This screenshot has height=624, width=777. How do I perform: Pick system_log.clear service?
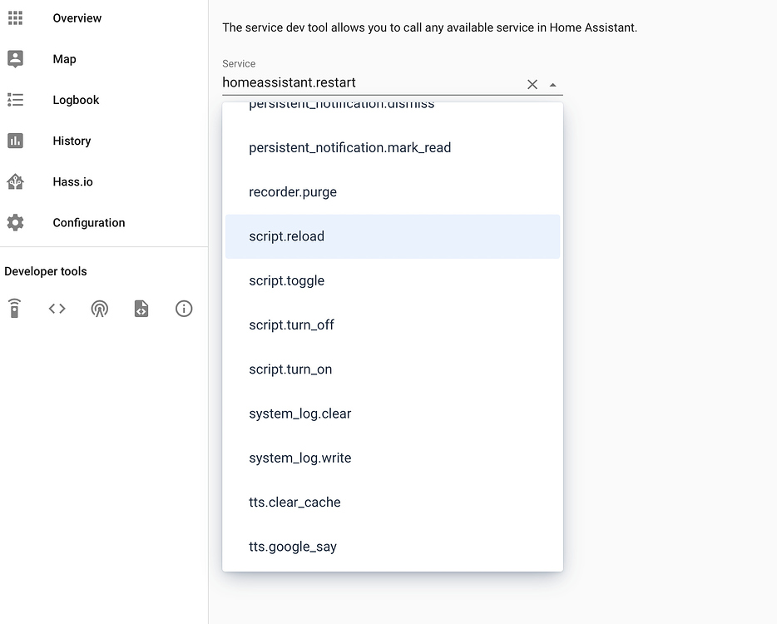pyautogui.click(x=299, y=414)
